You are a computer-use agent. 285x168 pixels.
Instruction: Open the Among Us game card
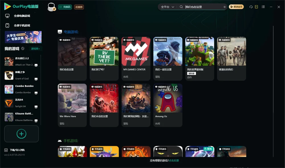168,105
